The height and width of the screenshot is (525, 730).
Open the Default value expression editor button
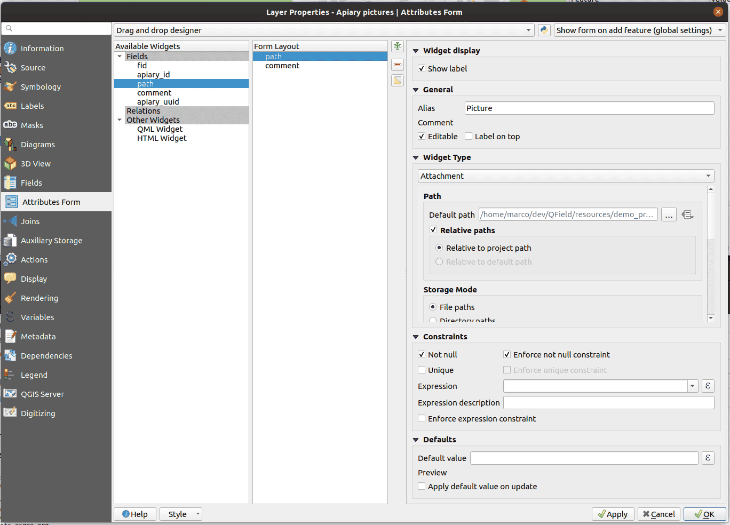click(x=708, y=458)
